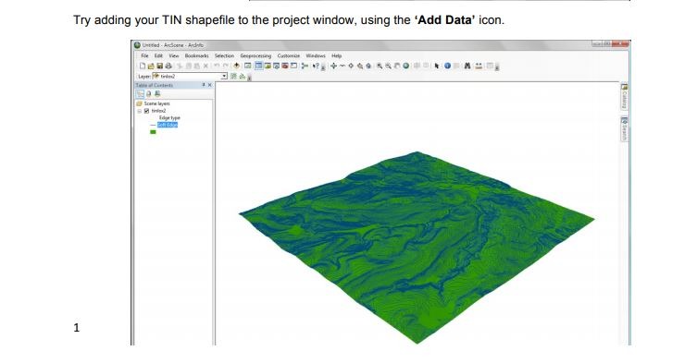Select the Fly tool
Viewport: 697px width, 363px height.
click(342, 66)
